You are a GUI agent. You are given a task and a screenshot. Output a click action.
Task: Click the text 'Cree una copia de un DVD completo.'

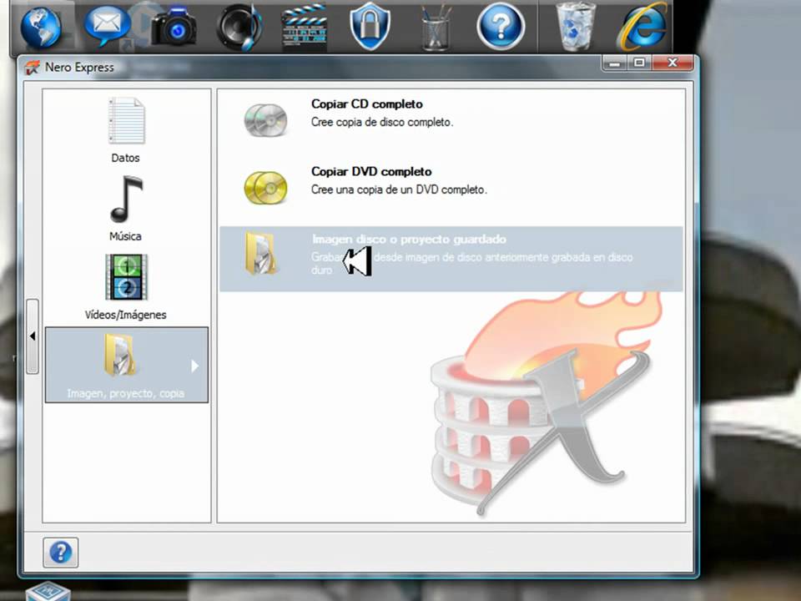[x=399, y=189]
